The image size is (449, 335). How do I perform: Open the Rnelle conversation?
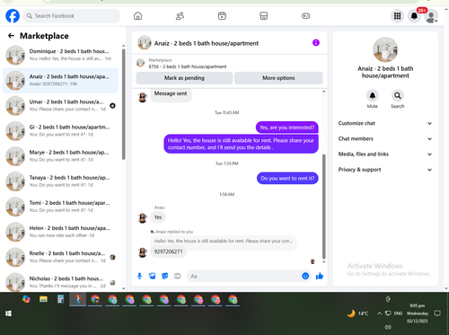[x=61, y=257]
